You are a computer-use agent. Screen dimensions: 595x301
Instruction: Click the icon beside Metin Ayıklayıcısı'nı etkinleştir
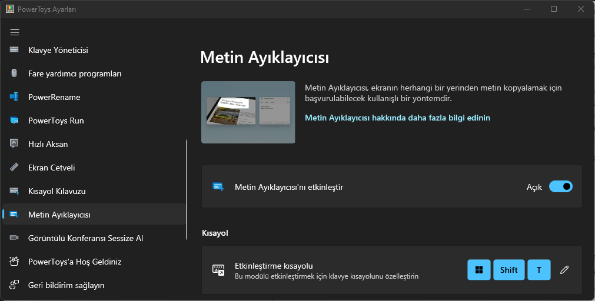coord(218,186)
